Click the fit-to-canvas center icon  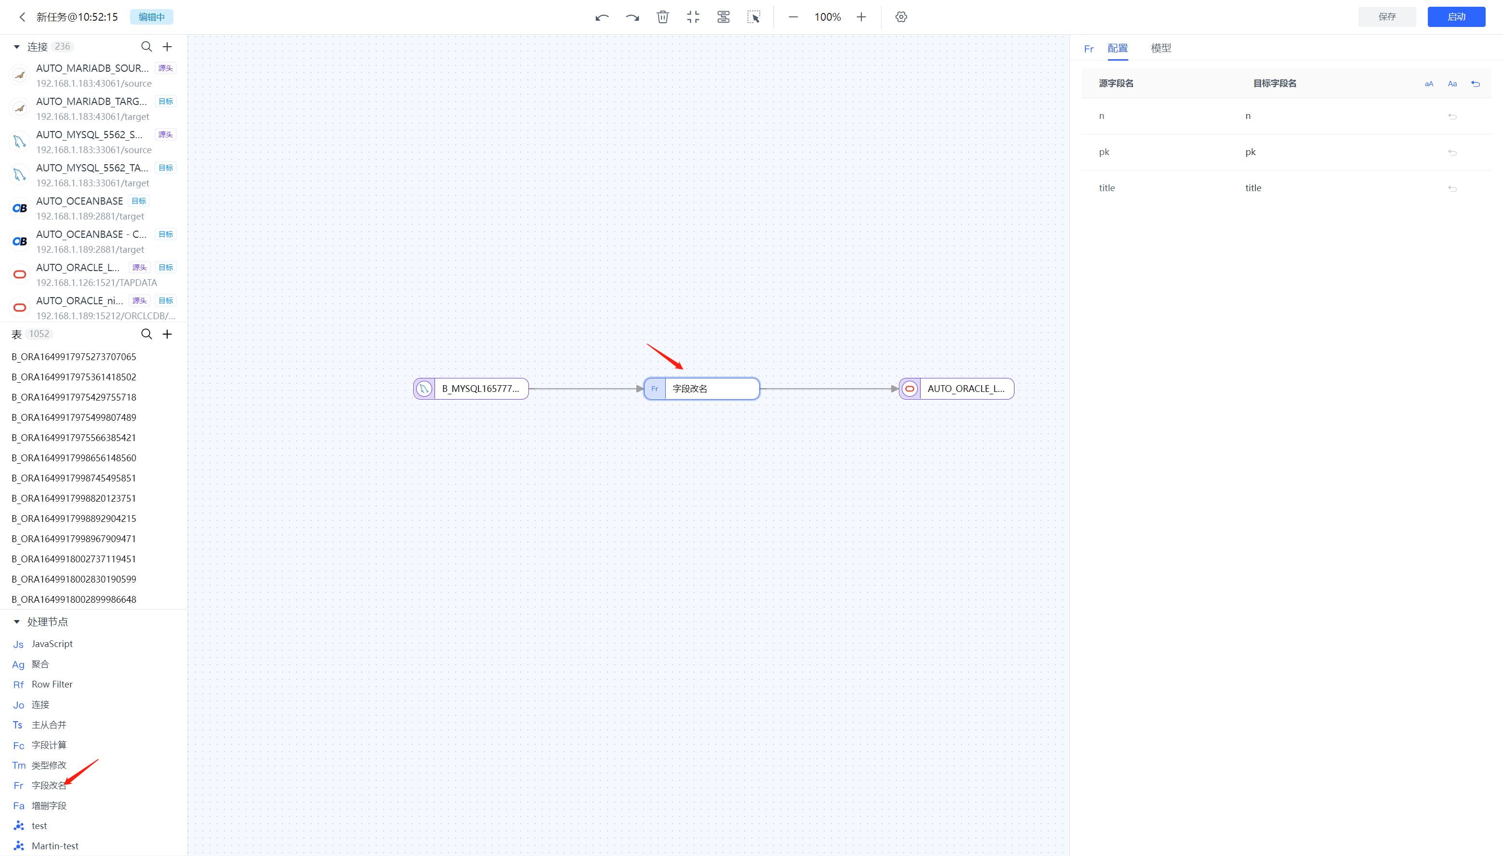(x=693, y=17)
